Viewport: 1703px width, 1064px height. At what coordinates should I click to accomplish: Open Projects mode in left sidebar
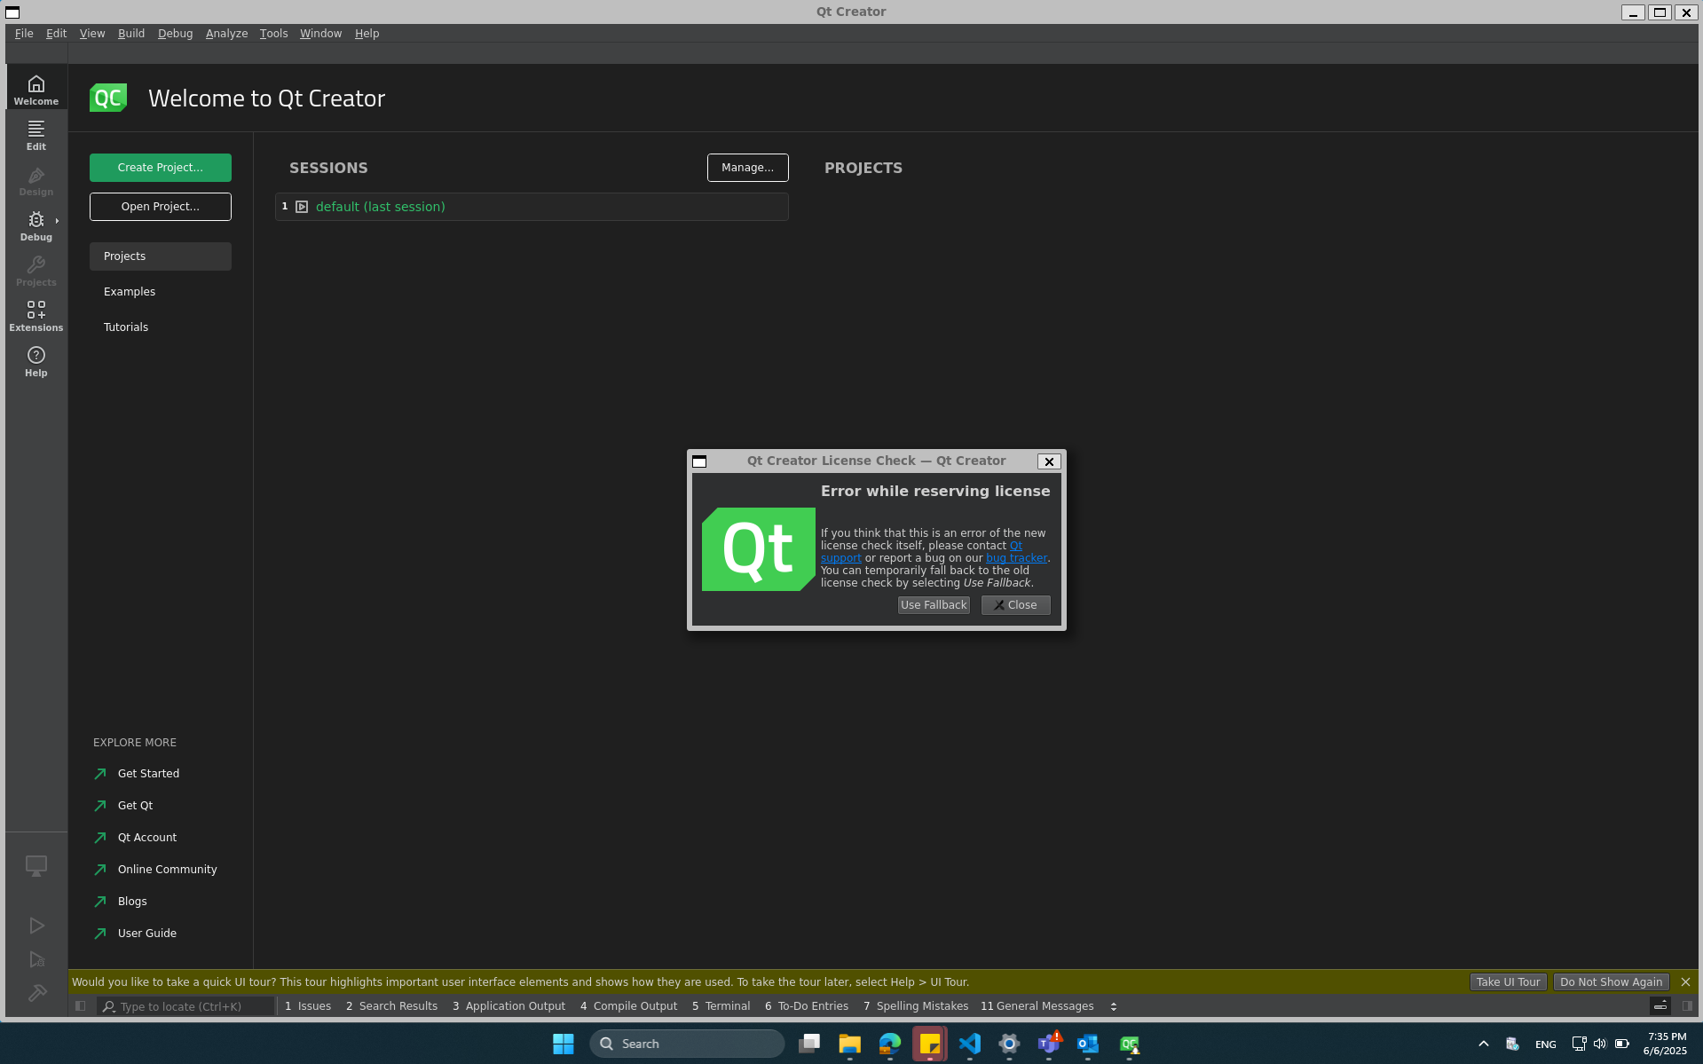(35, 271)
